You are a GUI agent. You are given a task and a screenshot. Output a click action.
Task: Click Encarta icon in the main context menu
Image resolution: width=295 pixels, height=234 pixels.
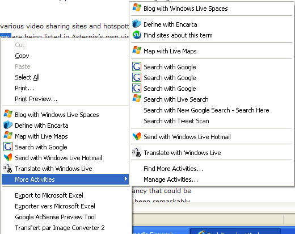[x=8, y=125]
